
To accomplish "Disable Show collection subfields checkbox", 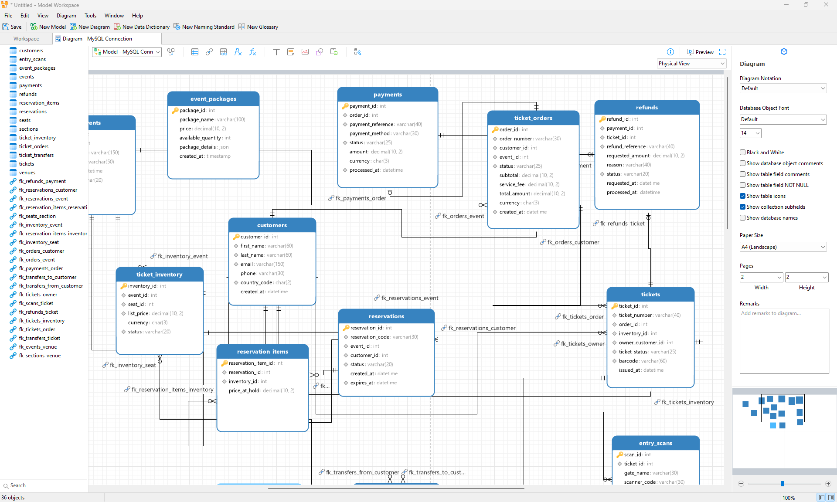I will click(x=742, y=207).
